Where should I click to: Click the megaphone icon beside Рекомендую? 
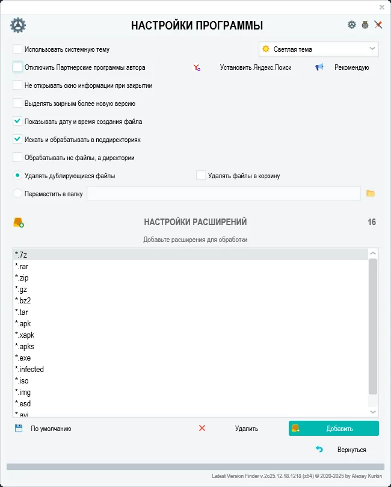pos(319,67)
